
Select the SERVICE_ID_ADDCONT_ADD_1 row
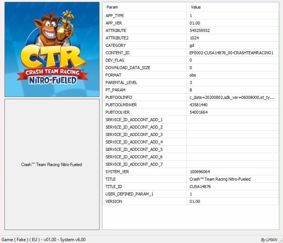(x=134, y=120)
